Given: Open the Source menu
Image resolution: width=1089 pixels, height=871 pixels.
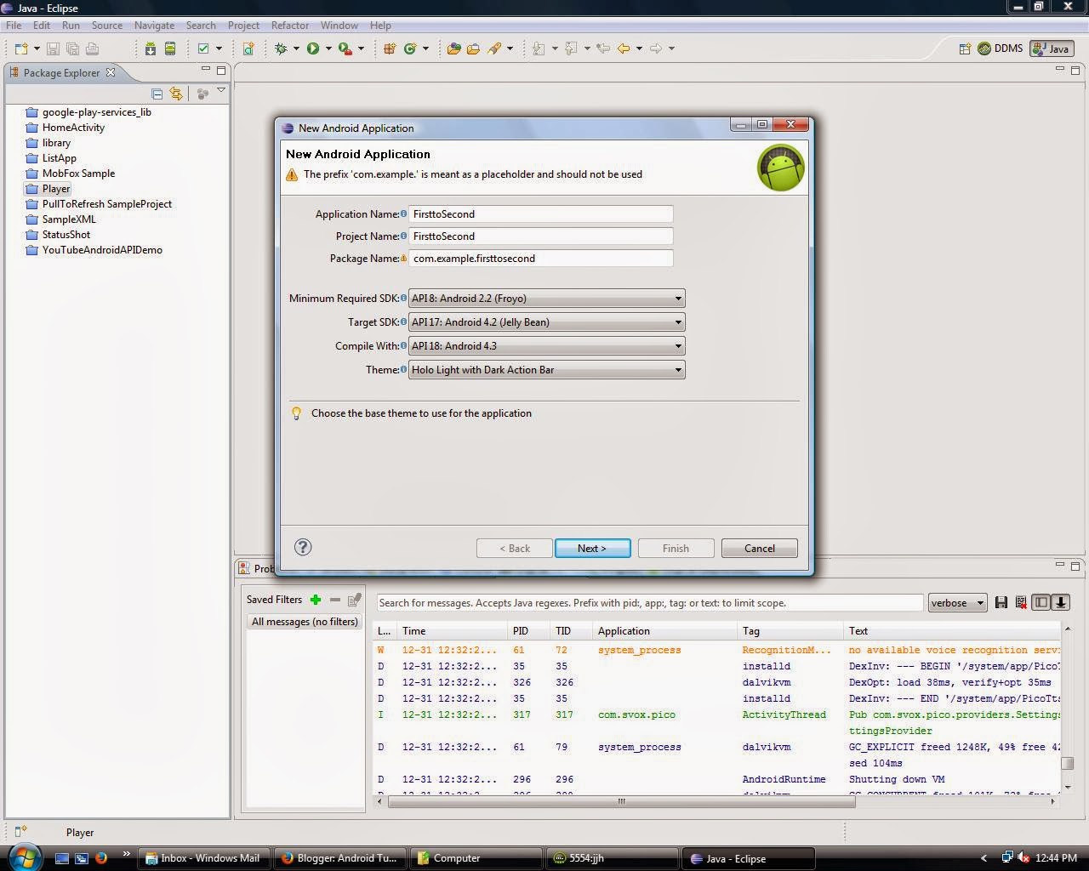Looking at the screenshot, I should pos(107,26).
